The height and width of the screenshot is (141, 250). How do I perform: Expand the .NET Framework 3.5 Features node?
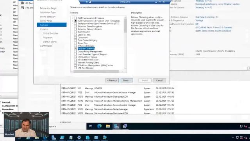[x=73, y=18]
